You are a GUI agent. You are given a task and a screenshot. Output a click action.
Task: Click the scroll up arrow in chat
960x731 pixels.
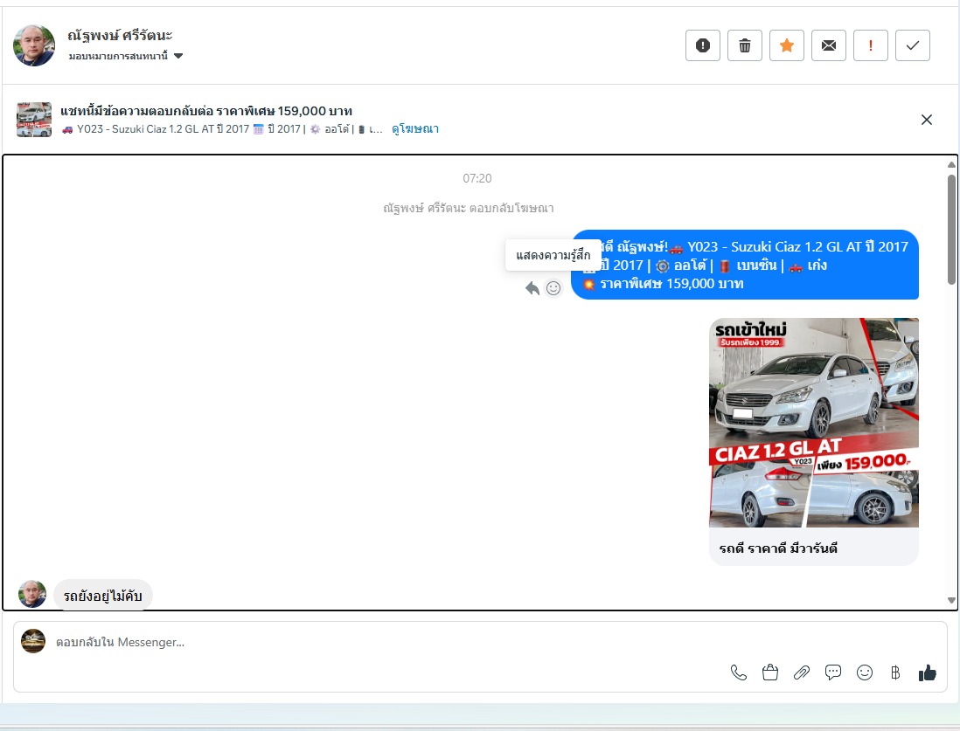[x=951, y=164]
